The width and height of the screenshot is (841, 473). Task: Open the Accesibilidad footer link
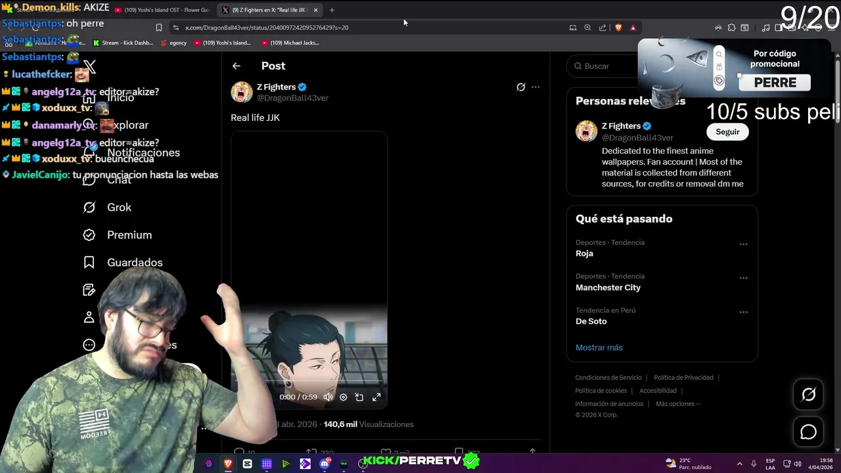point(658,391)
